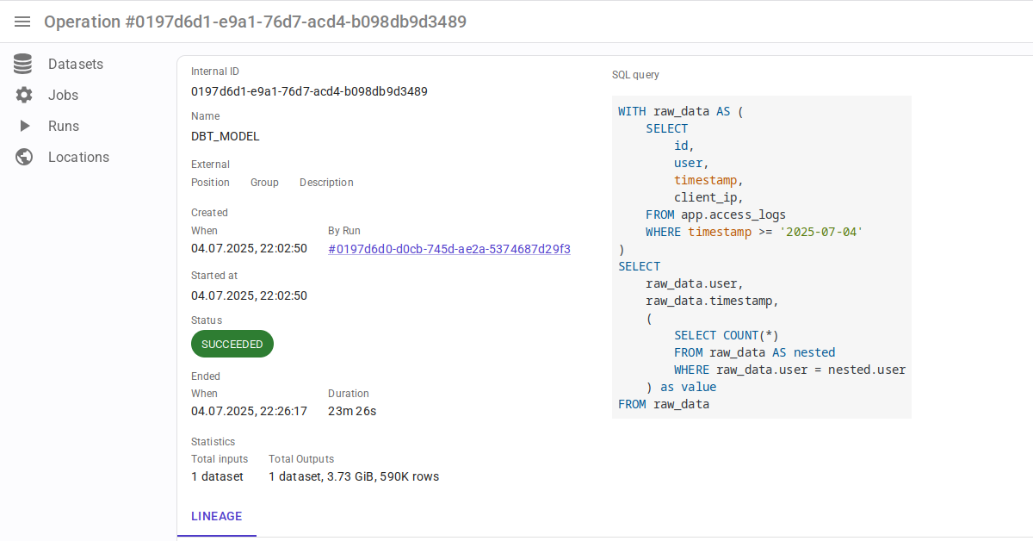Click the DBT_MODEL name value

[x=226, y=136]
